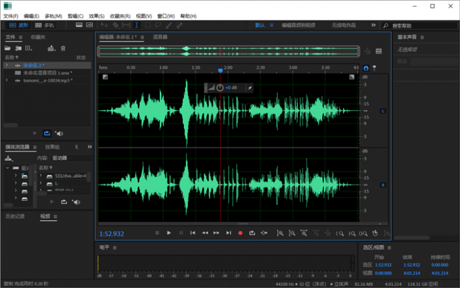Open the editor panel menu beside 未命名 2

coord(142,37)
